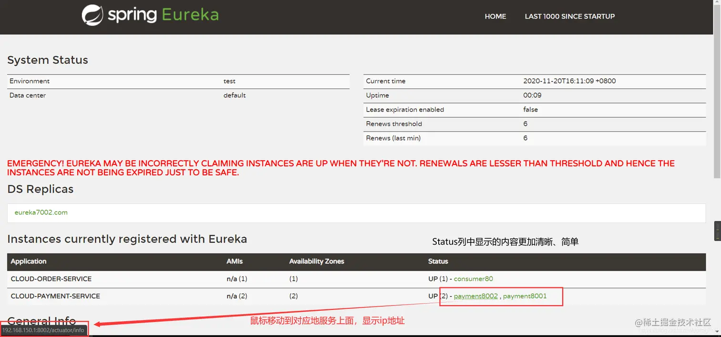Click 'Instances currently registered with Eureka' heading
Image resolution: width=721 pixels, height=337 pixels.
coord(127,239)
